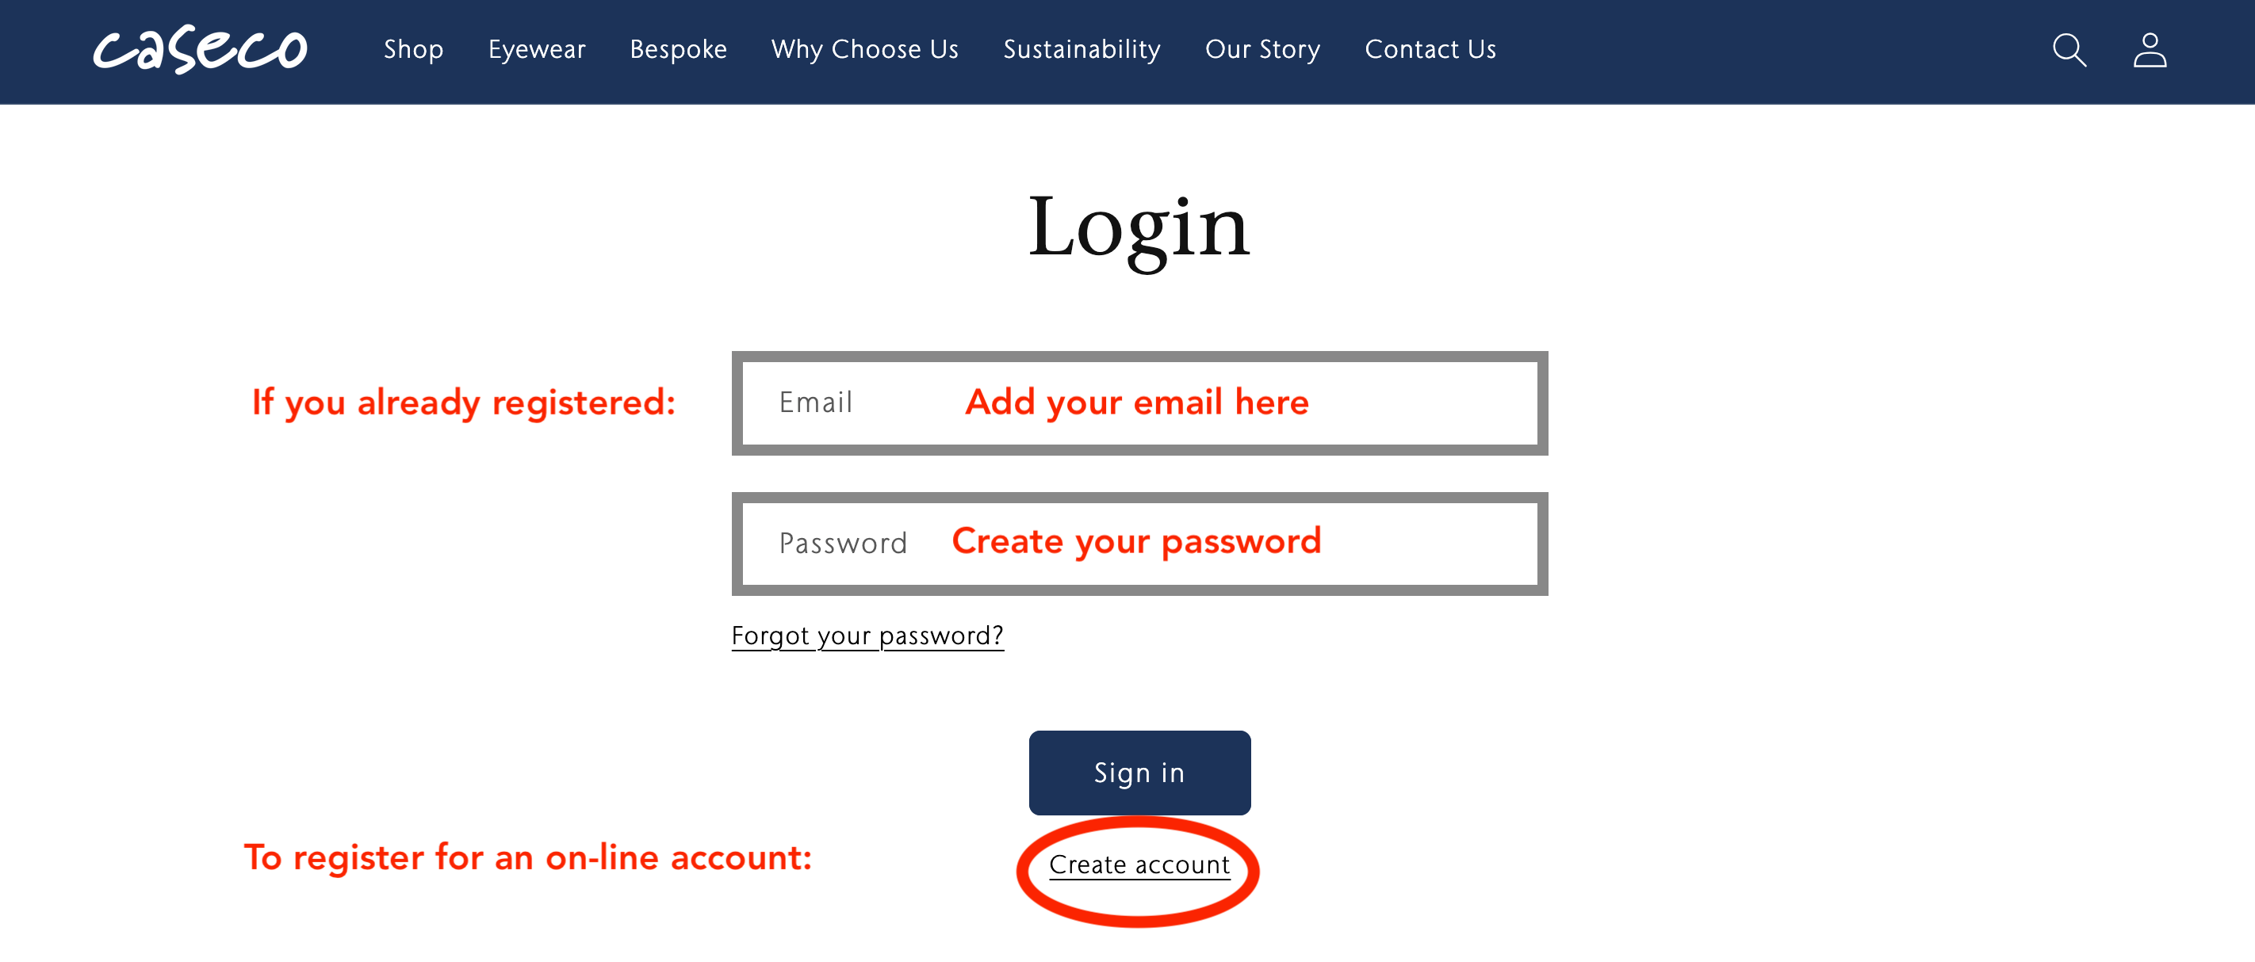Click the red 'Create your password' hint
Viewport: 2255px width, 962px height.
(1136, 541)
